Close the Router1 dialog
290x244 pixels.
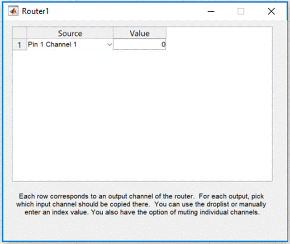tap(271, 12)
